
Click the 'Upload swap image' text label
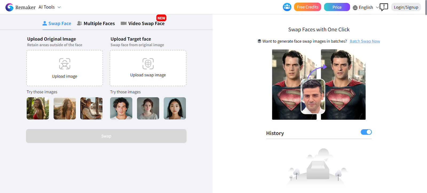click(148, 75)
